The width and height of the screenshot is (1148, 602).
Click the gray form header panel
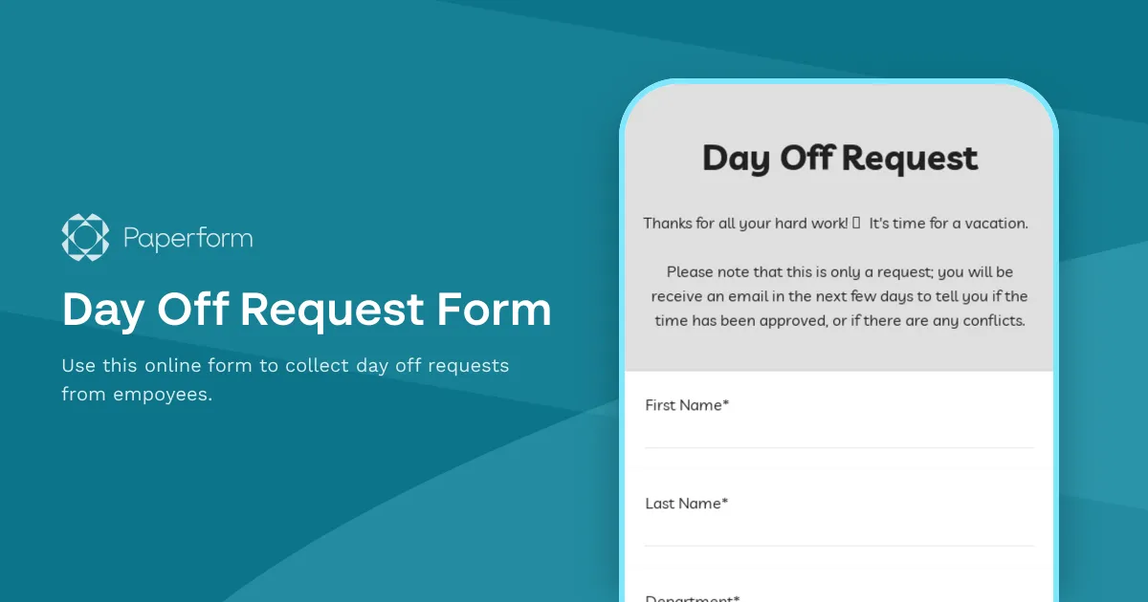point(839,229)
